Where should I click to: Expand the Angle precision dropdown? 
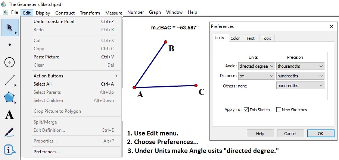300,66
